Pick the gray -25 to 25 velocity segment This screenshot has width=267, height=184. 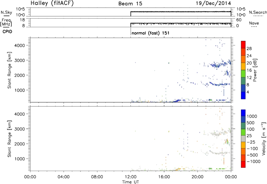(x=243, y=138)
